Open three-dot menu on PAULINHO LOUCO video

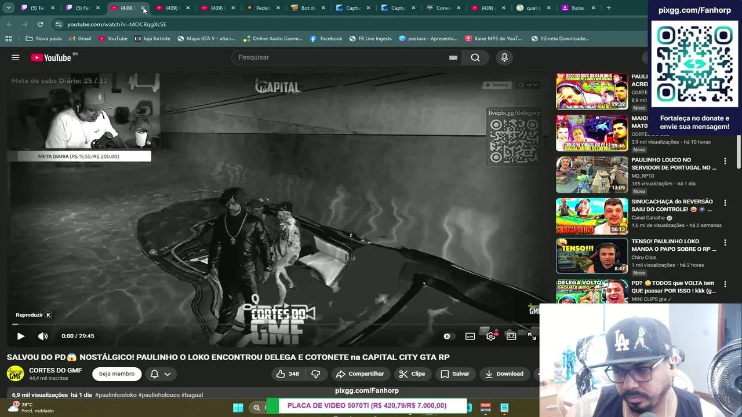(725, 161)
